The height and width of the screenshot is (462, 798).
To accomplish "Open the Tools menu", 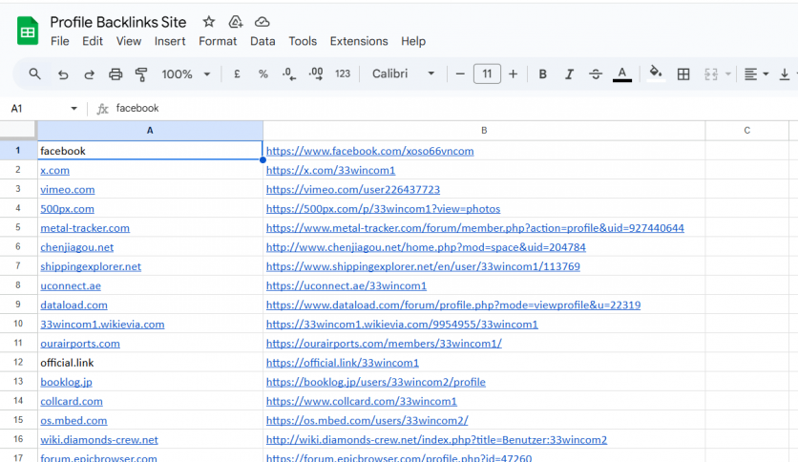I will [x=303, y=41].
